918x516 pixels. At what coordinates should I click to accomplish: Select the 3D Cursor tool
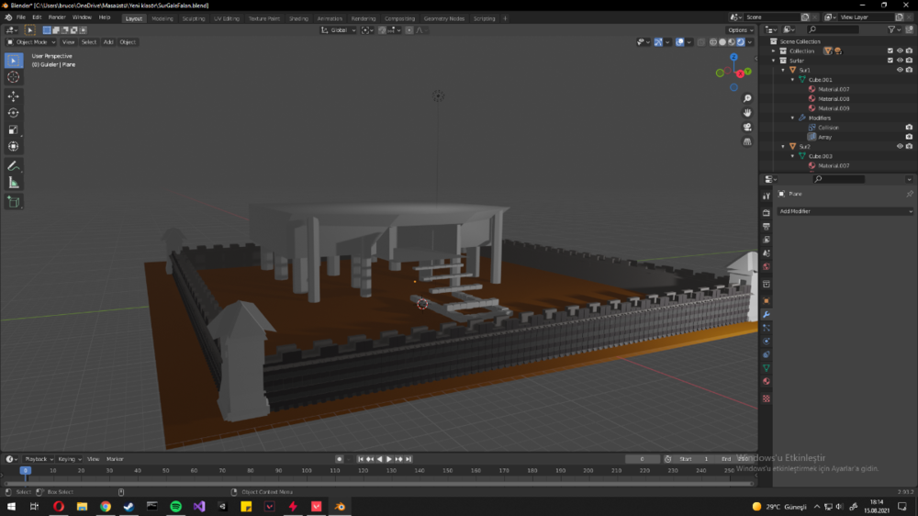pyautogui.click(x=14, y=77)
